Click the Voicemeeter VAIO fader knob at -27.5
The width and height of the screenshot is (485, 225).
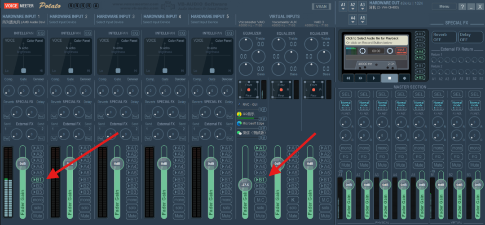coord(245,184)
